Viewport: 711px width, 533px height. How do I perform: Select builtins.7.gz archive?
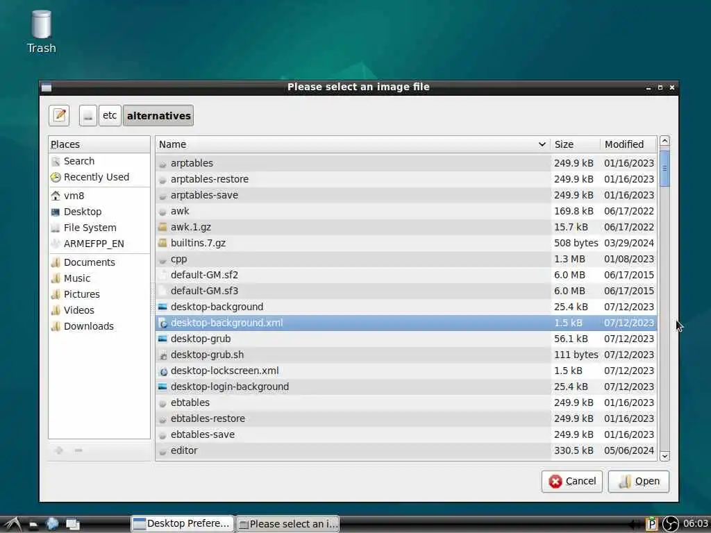click(x=405, y=243)
